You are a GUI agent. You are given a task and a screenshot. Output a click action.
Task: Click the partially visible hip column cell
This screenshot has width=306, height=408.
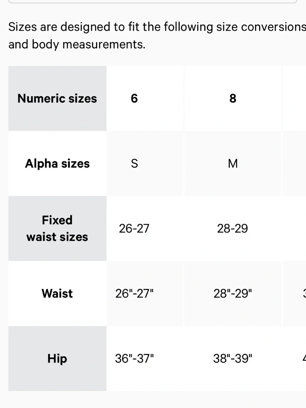click(294, 358)
